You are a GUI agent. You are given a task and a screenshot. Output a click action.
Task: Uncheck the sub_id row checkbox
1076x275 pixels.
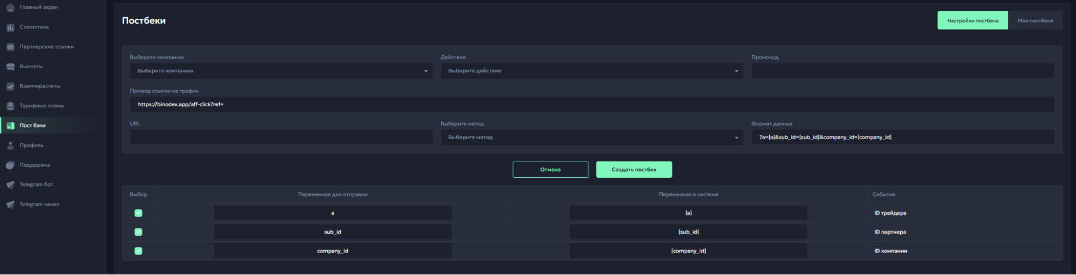(138, 232)
